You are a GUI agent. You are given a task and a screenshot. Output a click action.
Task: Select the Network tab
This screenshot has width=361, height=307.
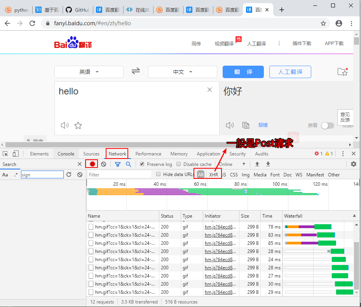tap(117, 154)
